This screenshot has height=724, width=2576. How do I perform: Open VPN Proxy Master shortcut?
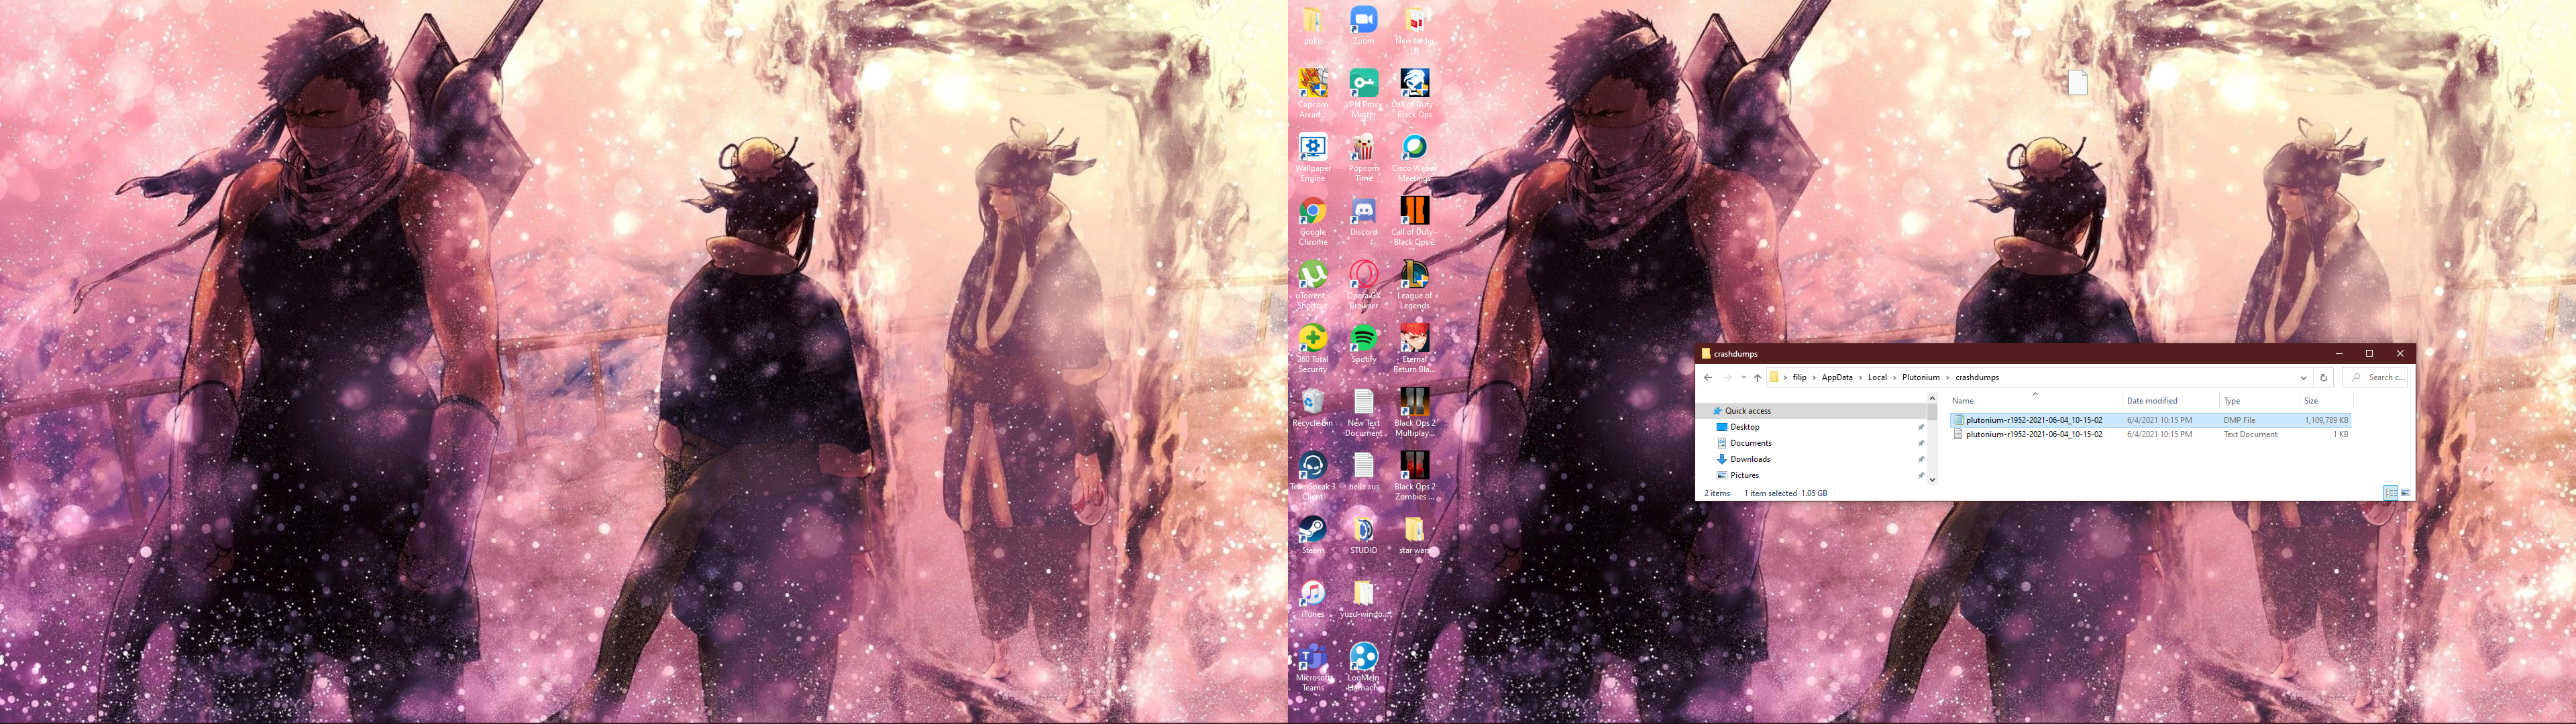click(1363, 93)
